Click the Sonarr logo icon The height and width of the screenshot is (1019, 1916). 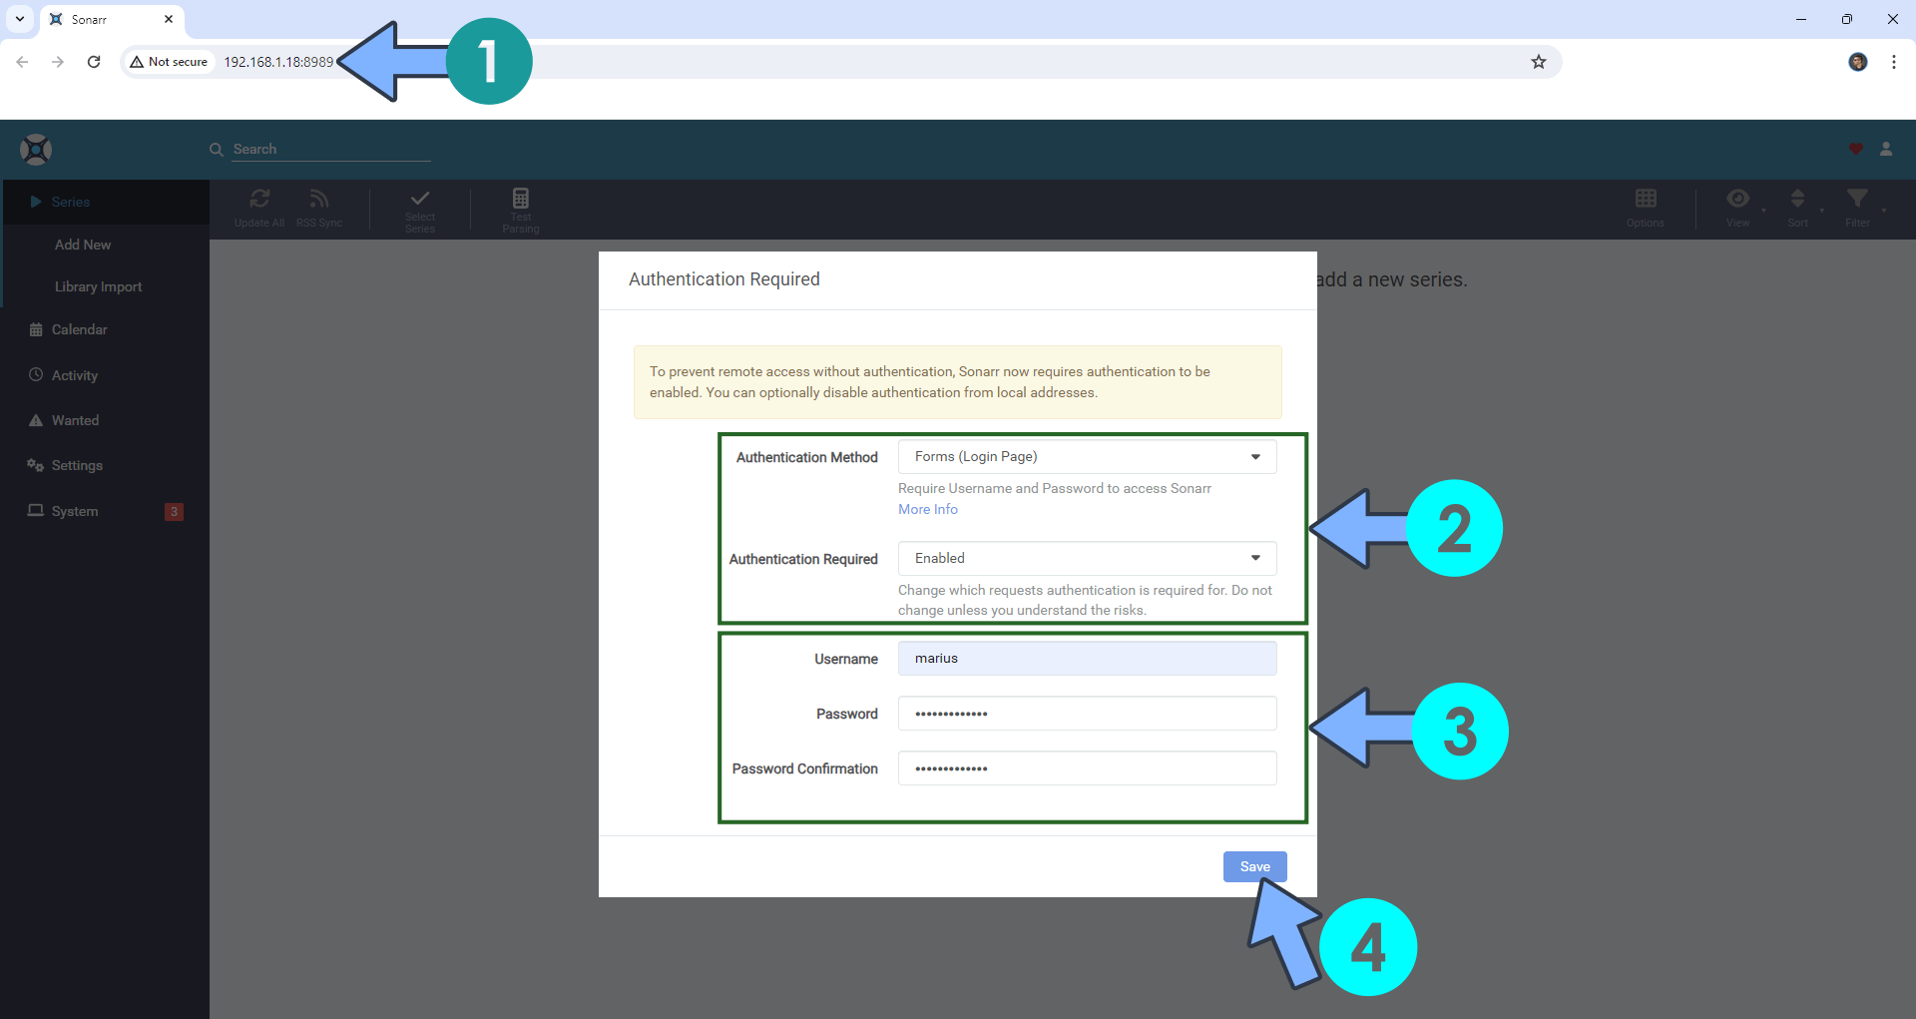click(x=36, y=150)
